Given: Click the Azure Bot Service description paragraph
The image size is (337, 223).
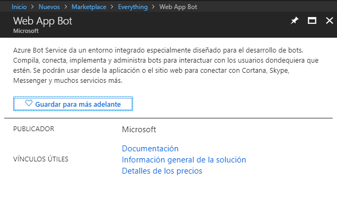Looking at the screenshot, I should 166,65.
